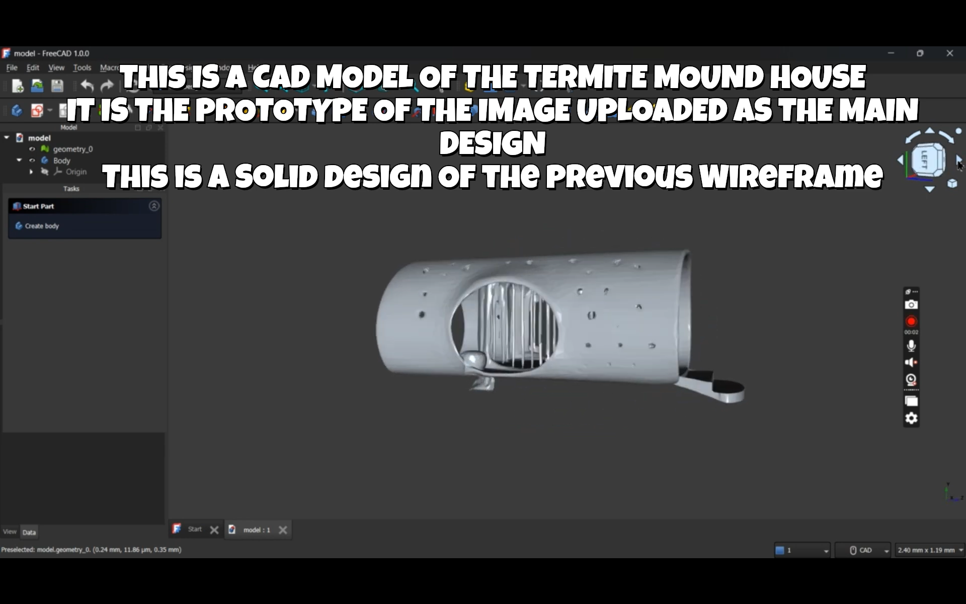This screenshot has height=604, width=966.
Task: Click the blue Create body toolbar icon
Action: pyautogui.click(x=17, y=111)
